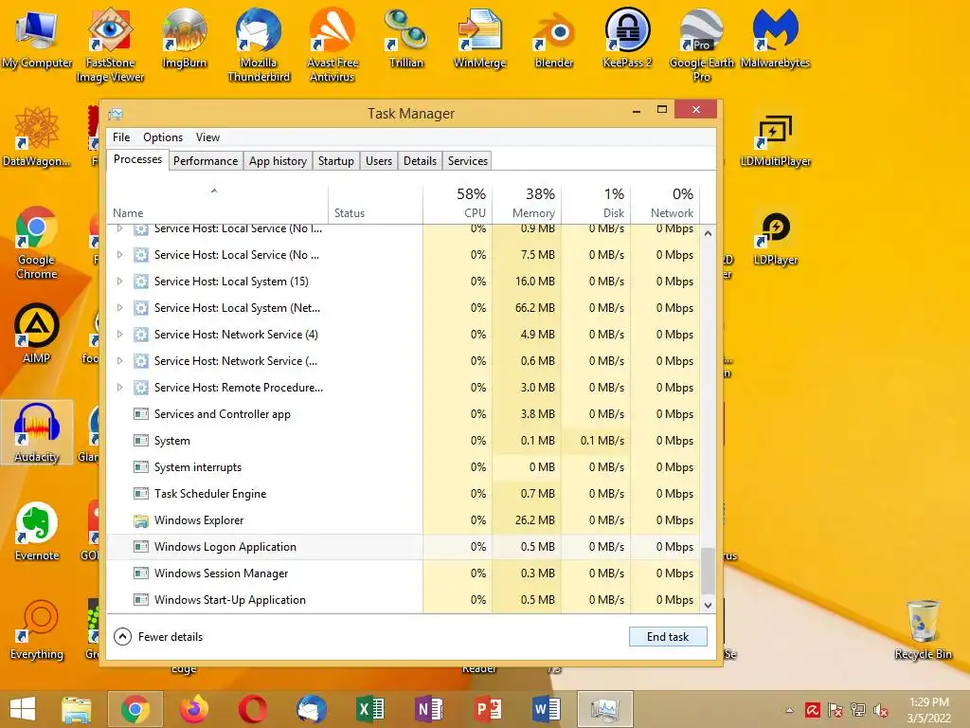Open Word from taskbar
Viewport: 970px width, 728px height.
click(547, 709)
